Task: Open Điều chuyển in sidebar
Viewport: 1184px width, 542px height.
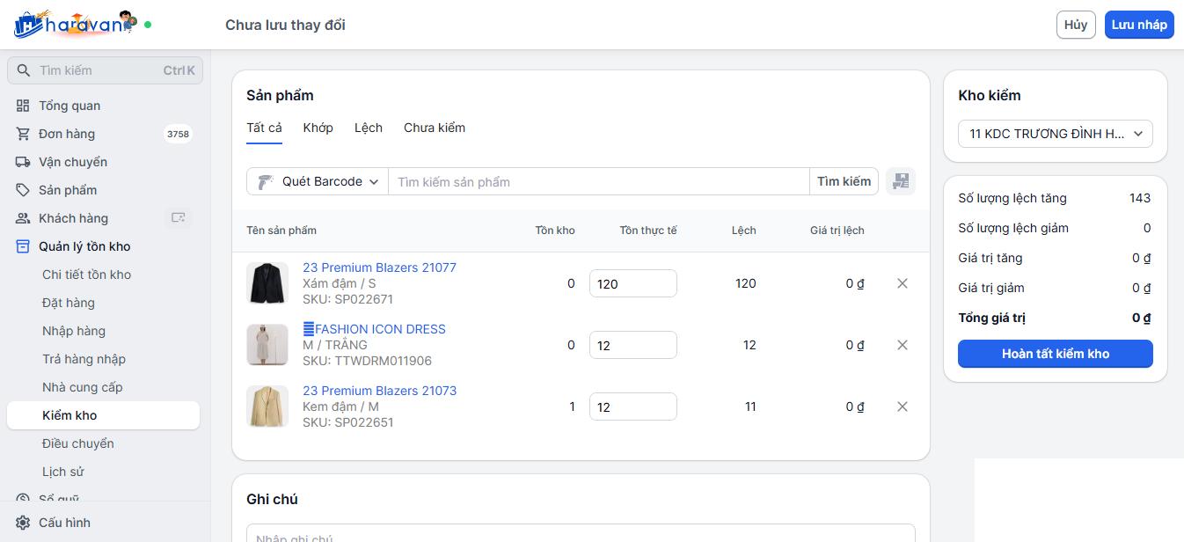Action: pos(78,443)
